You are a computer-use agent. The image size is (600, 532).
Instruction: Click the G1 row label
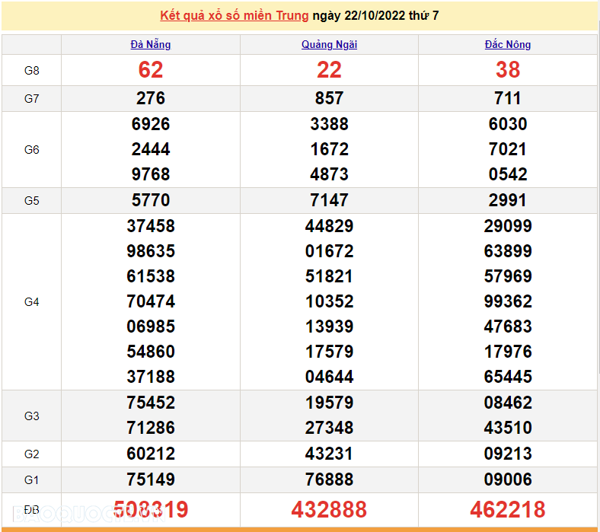click(31, 479)
